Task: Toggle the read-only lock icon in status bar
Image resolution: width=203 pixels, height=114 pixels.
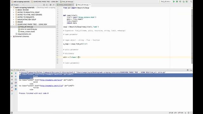Action: click(x=185, y=113)
